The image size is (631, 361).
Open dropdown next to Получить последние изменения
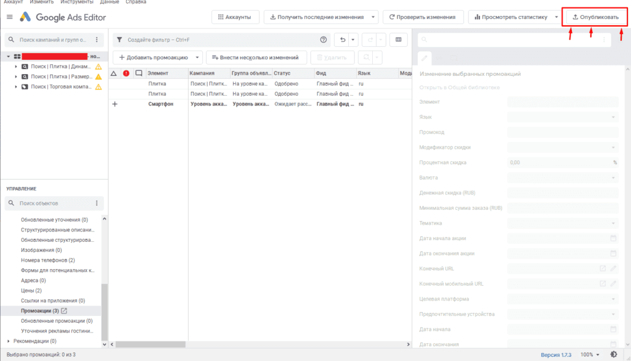373,17
